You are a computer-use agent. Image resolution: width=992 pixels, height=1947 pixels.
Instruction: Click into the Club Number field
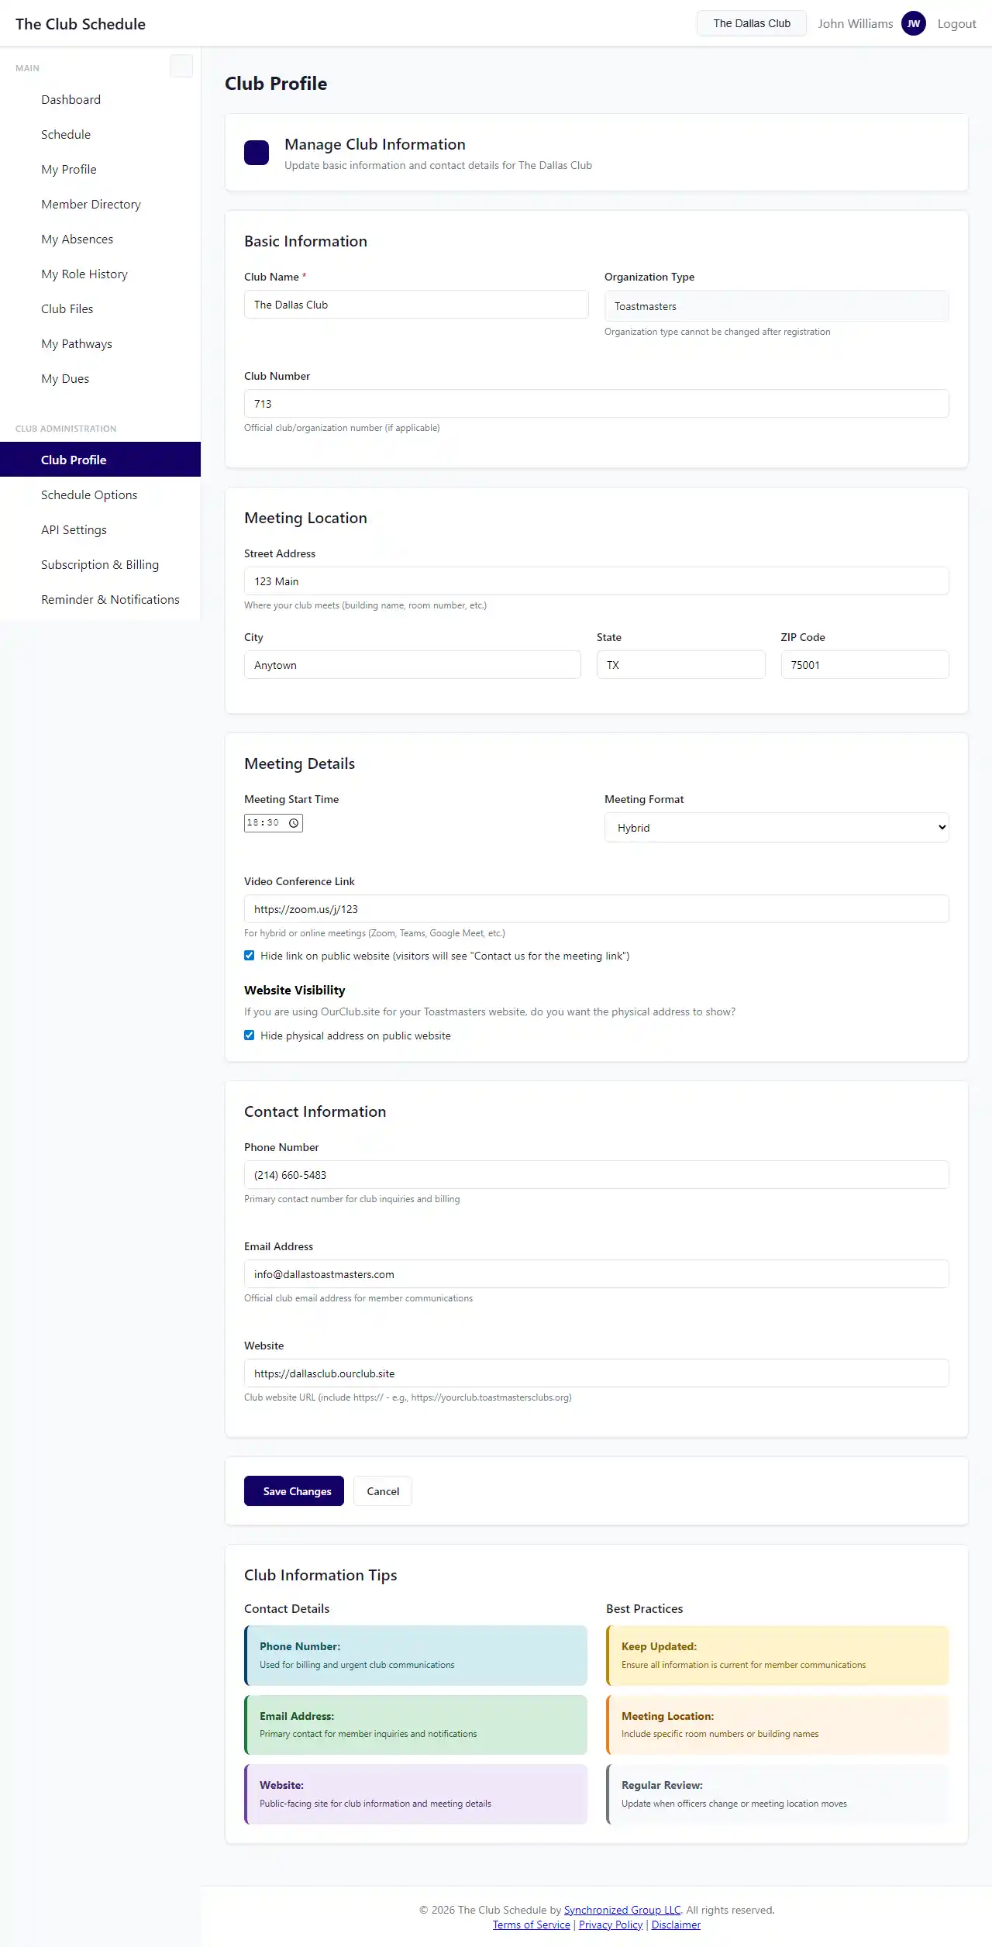pyautogui.click(x=596, y=404)
